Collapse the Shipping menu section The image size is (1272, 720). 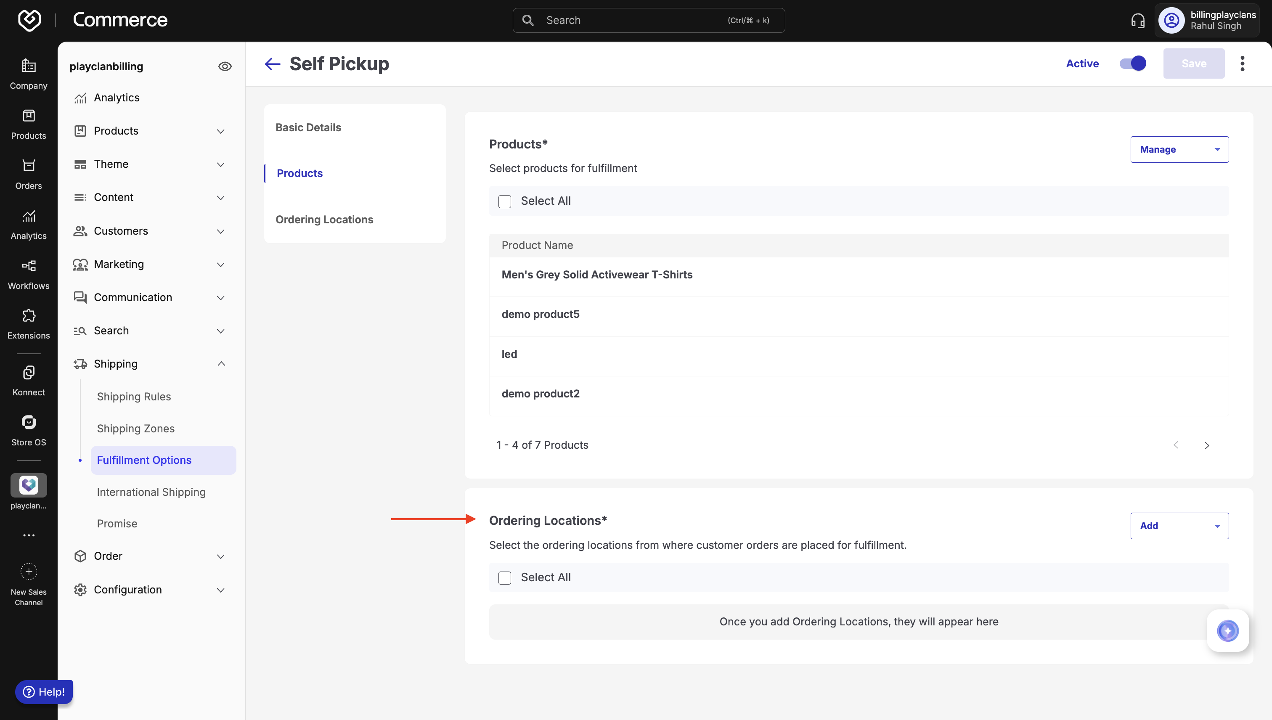(x=220, y=364)
